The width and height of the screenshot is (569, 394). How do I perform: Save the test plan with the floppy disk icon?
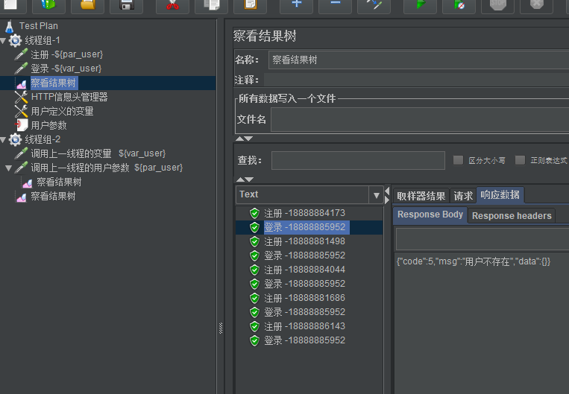(x=127, y=4)
